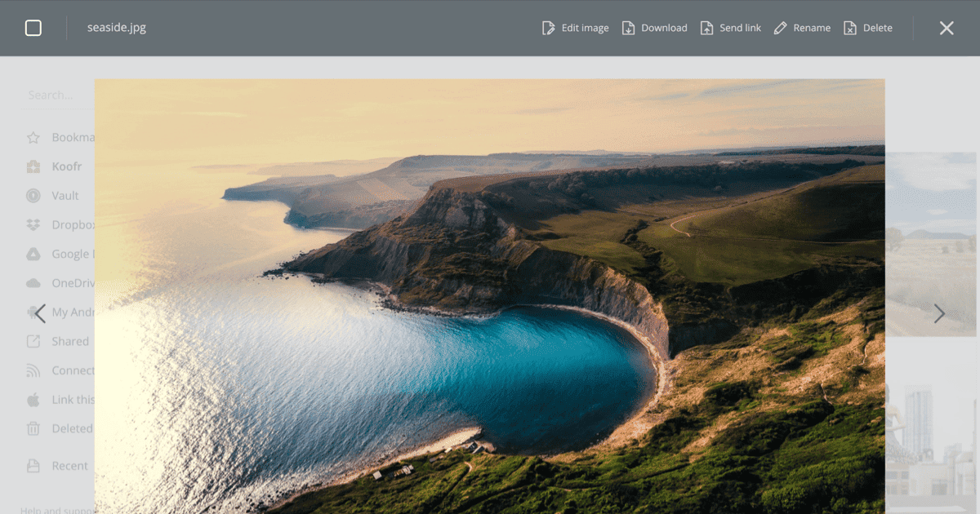Click the Vault safe icon

pyautogui.click(x=33, y=196)
